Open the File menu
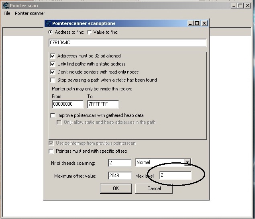The image size is (255, 219). [7, 13]
